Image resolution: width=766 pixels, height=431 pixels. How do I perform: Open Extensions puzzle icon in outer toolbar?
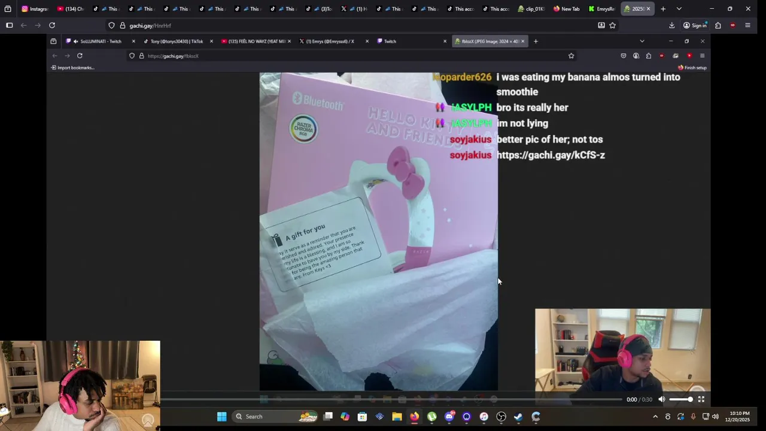[x=718, y=25]
